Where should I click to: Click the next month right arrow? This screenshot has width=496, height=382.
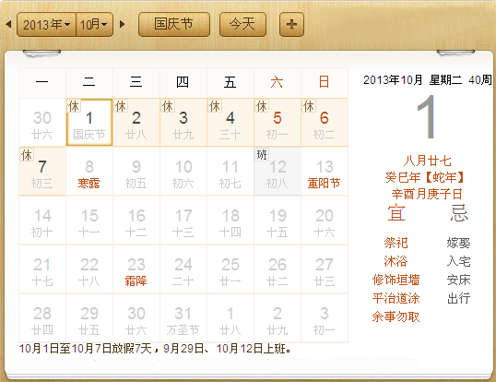click(x=122, y=24)
